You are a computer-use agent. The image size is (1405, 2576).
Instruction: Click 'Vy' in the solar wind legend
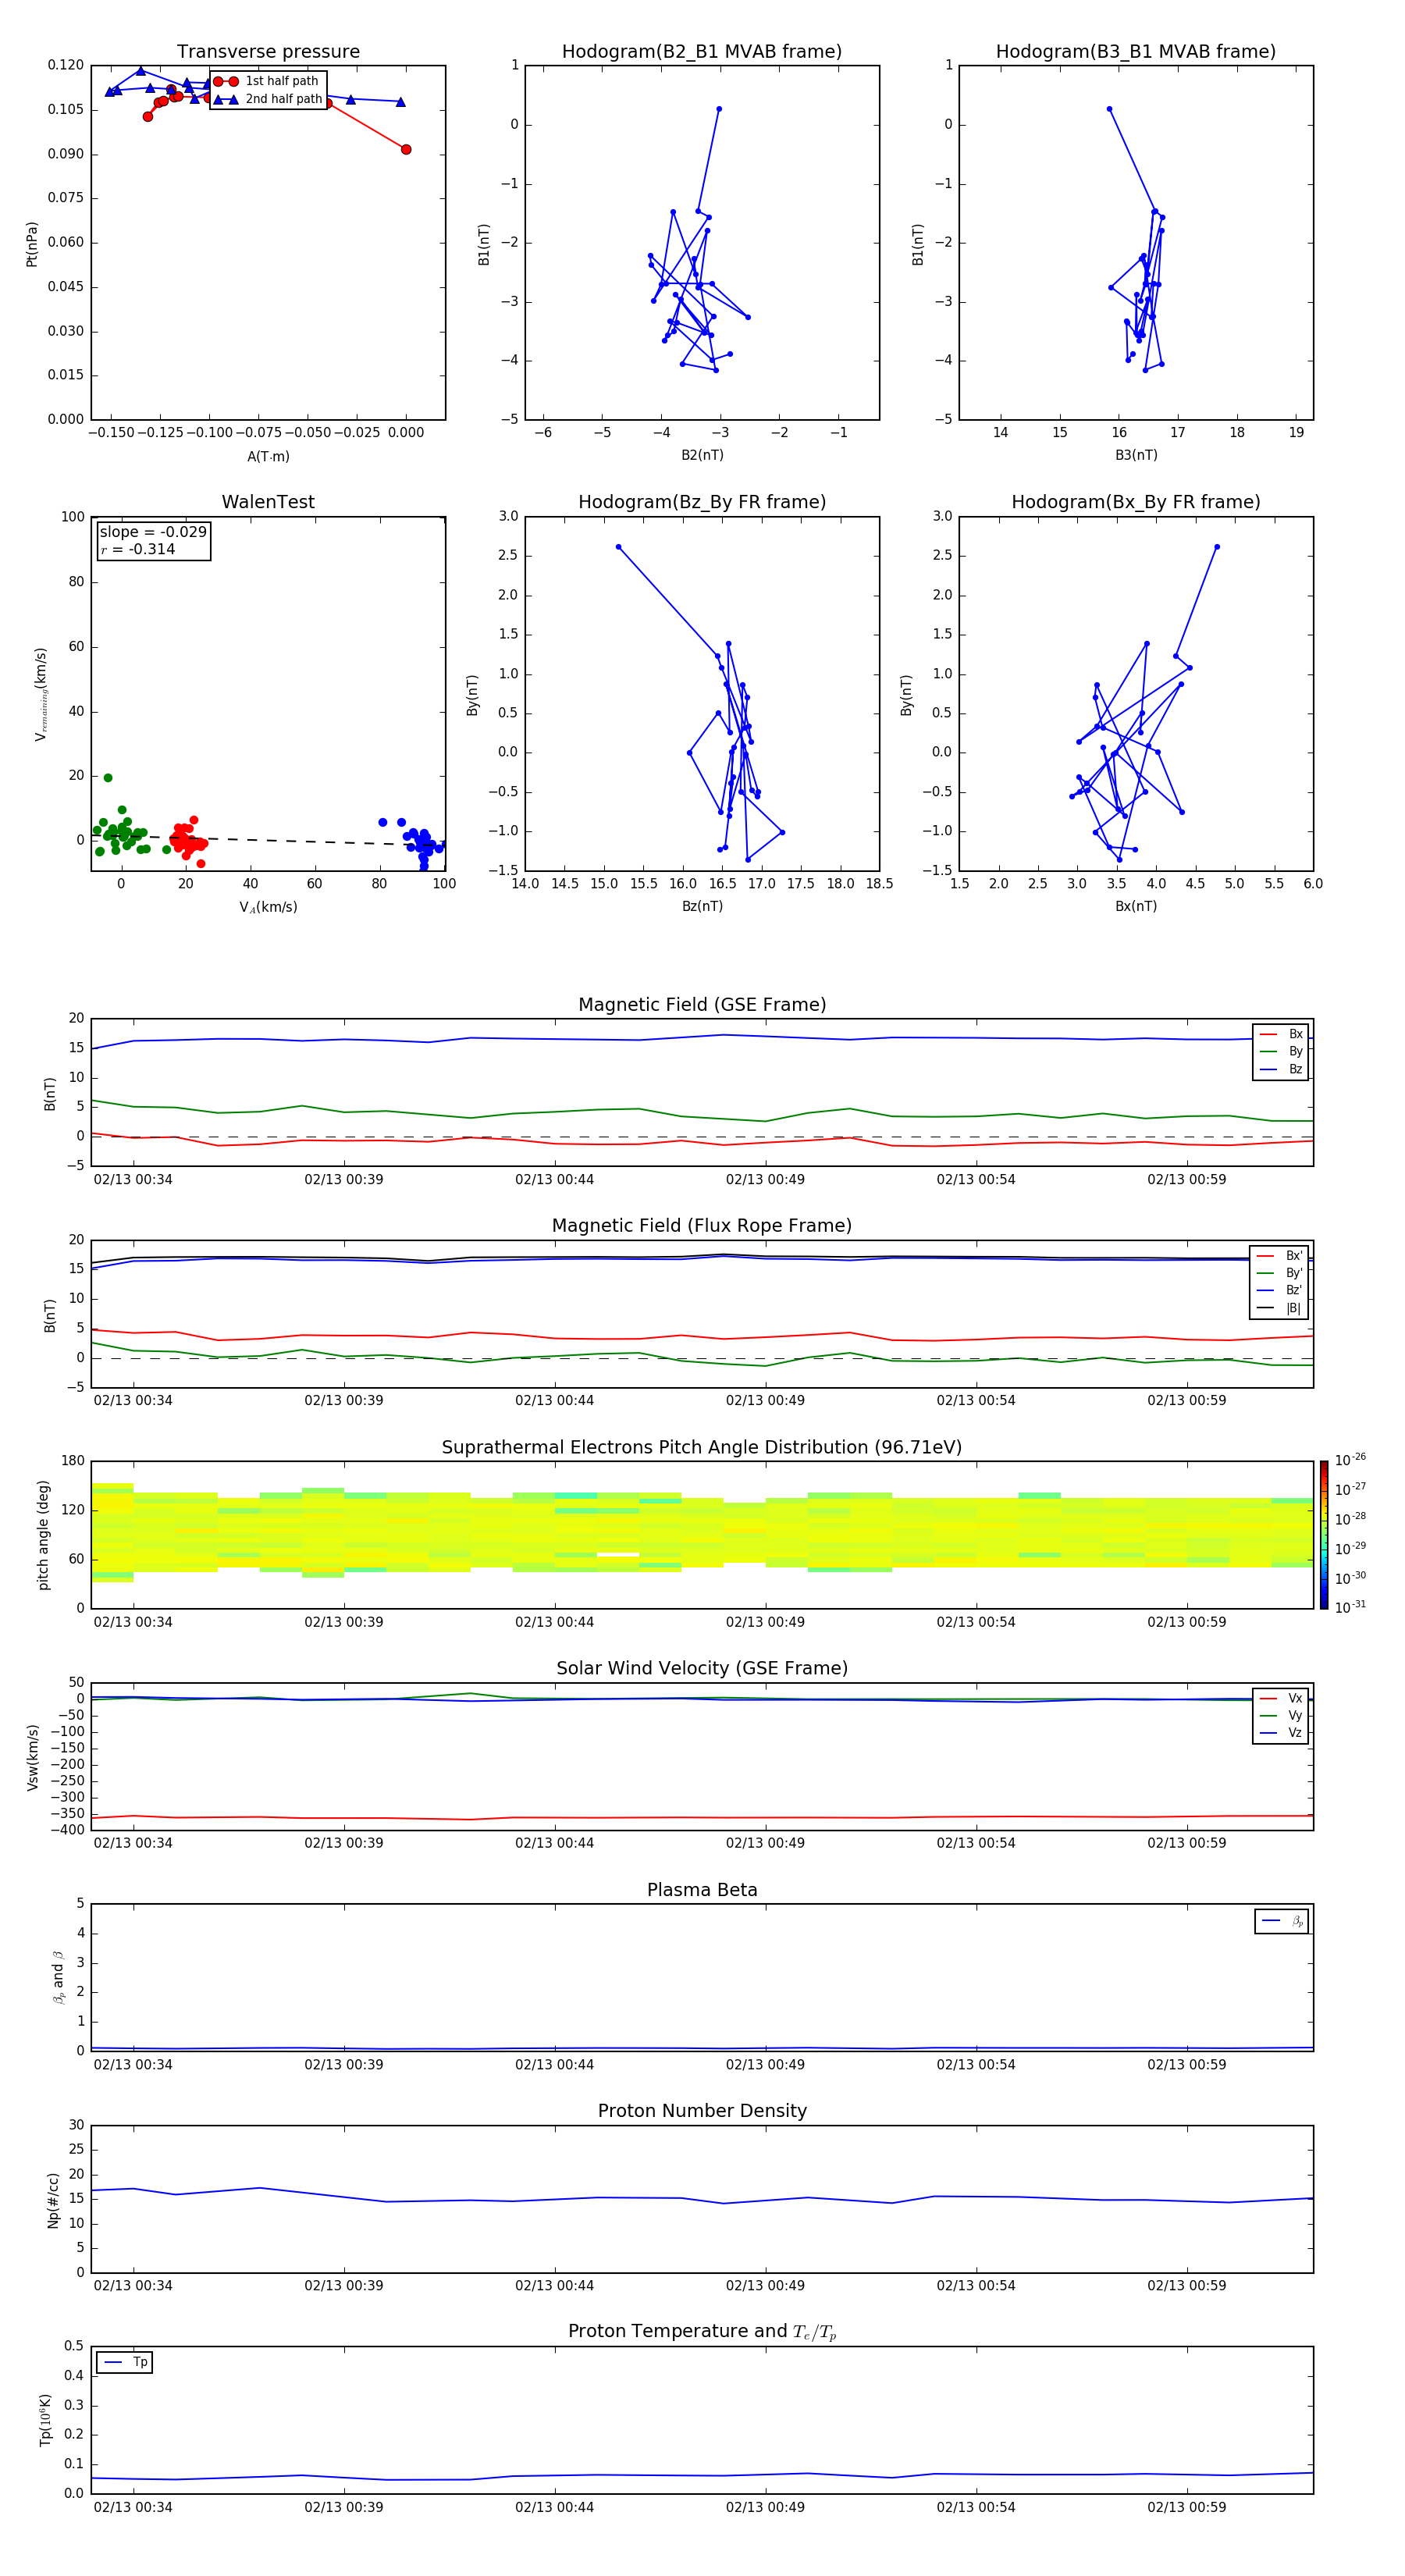click(x=1295, y=1716)
